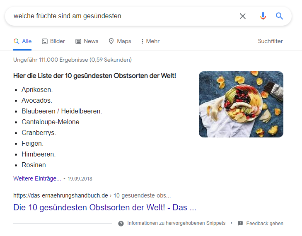Open the Suchfilter search tools
Image resolution: width=302 pixels, height=236 pixels.
click(270, 41)
